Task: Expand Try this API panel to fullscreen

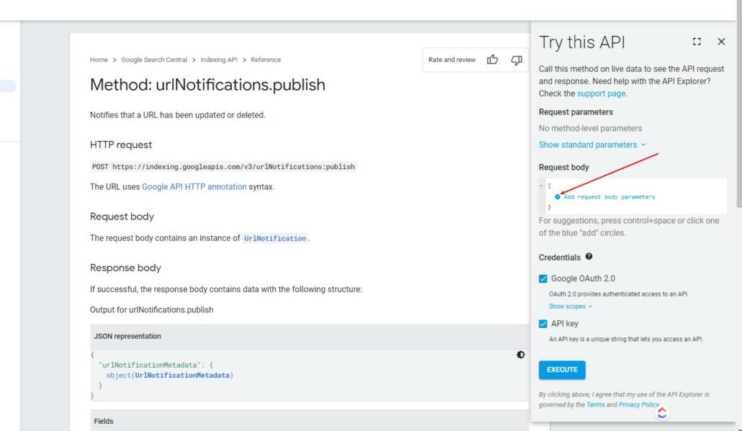Action: (x=697, y=42)
